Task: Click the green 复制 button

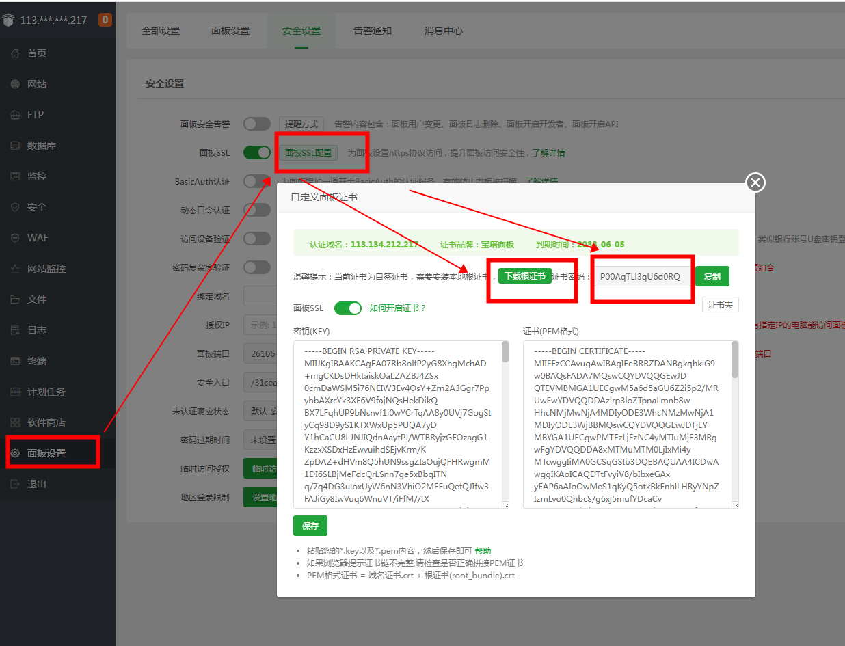Action: point(712,276)
